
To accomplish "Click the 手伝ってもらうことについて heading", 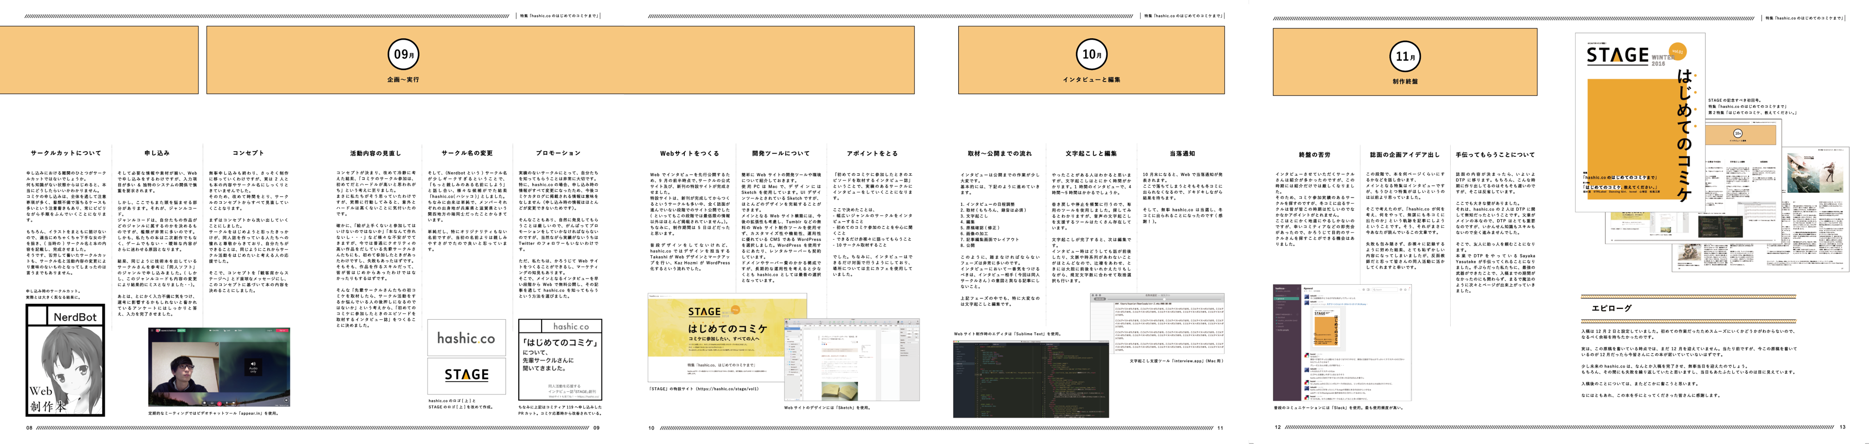I will [x=1495, y=155].
